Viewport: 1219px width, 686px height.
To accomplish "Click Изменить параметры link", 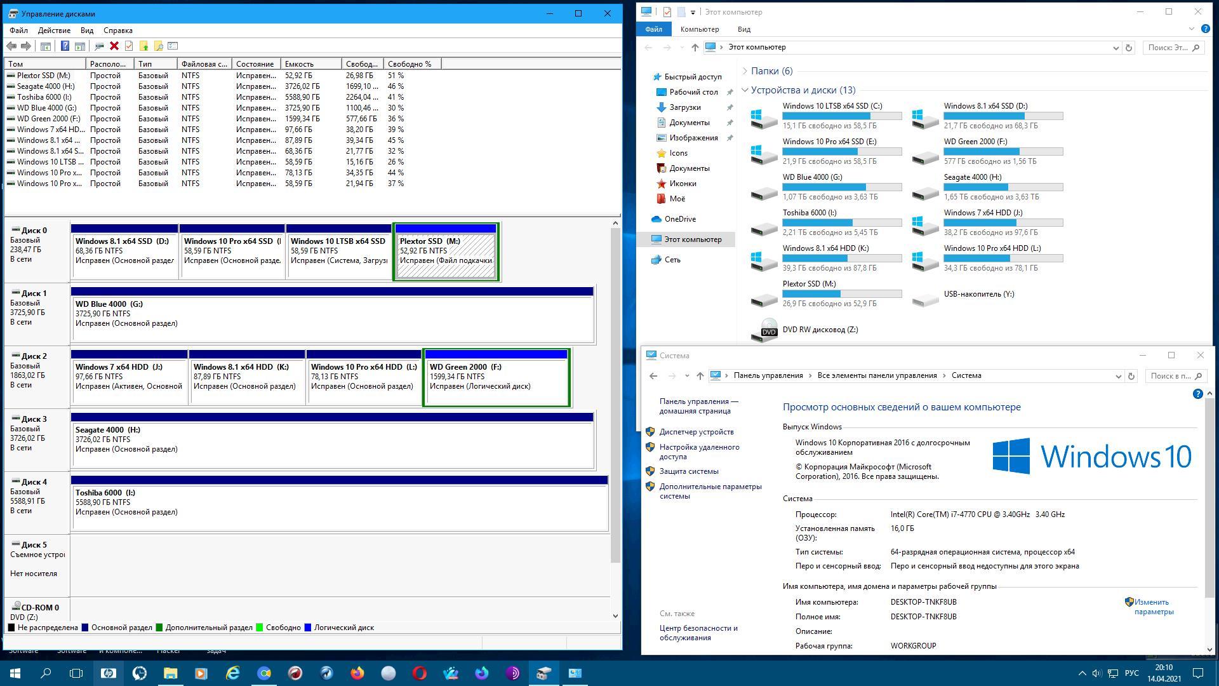I will [1153, 607].
